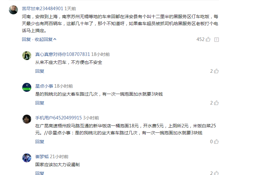
Task: Open 苦尽甘来234484901's avatar
Action: (13, 10)
